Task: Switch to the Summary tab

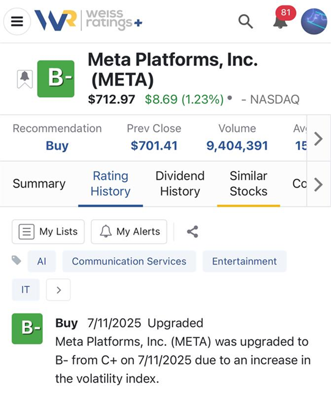Action: (x=39, y=184)
